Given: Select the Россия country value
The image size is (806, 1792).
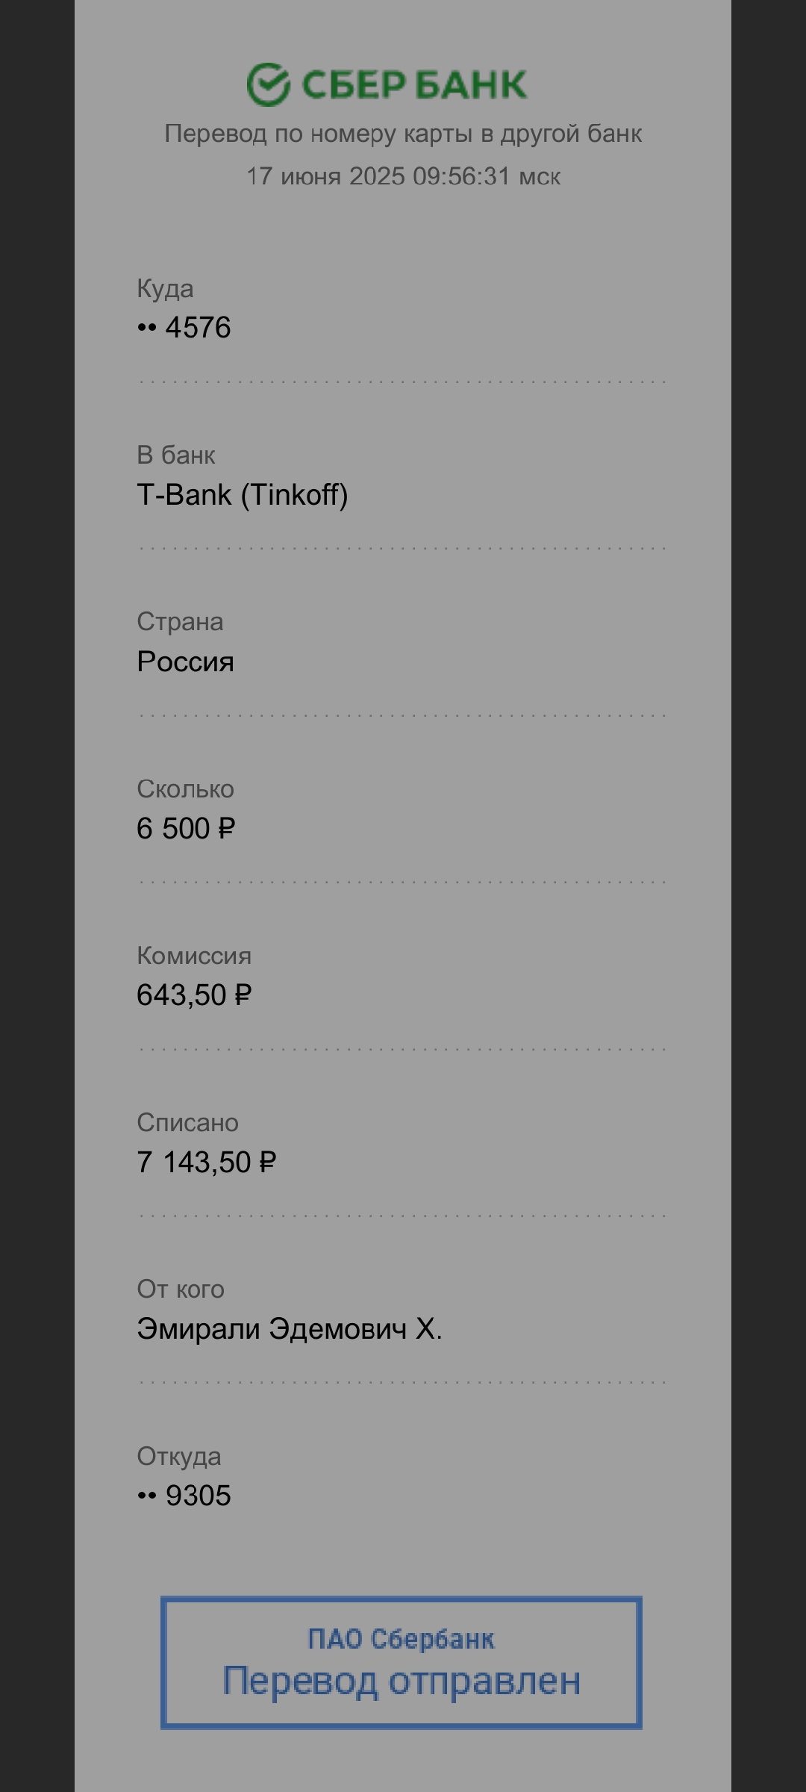Looking at the screenshot, I should 185,662.
